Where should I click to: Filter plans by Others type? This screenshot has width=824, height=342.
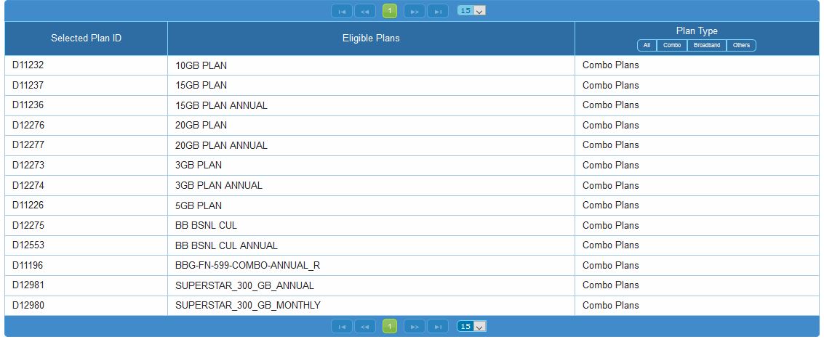tap(741, 45)
